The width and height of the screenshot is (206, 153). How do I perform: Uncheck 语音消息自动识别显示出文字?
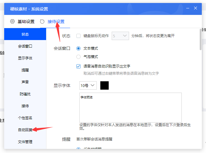point(78,66)
